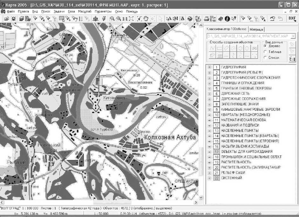The height and width of the screenshot is (217, 299).
Task: Select the Дерево radio button
Action: coord(265,46)
